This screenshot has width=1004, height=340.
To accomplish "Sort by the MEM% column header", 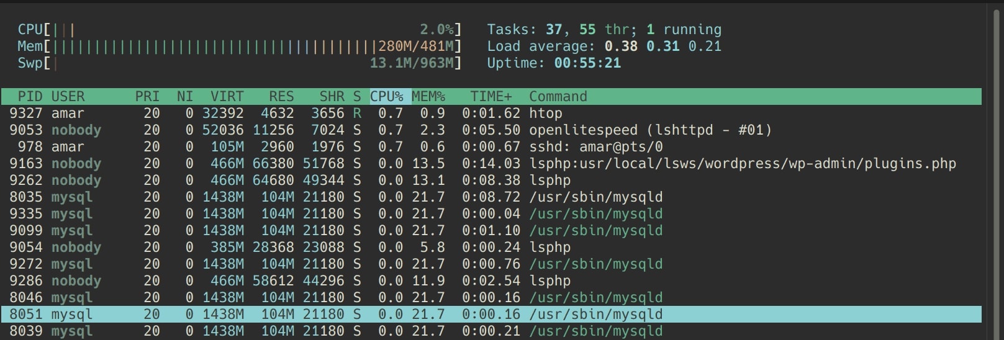I will [x=428, y=97].
